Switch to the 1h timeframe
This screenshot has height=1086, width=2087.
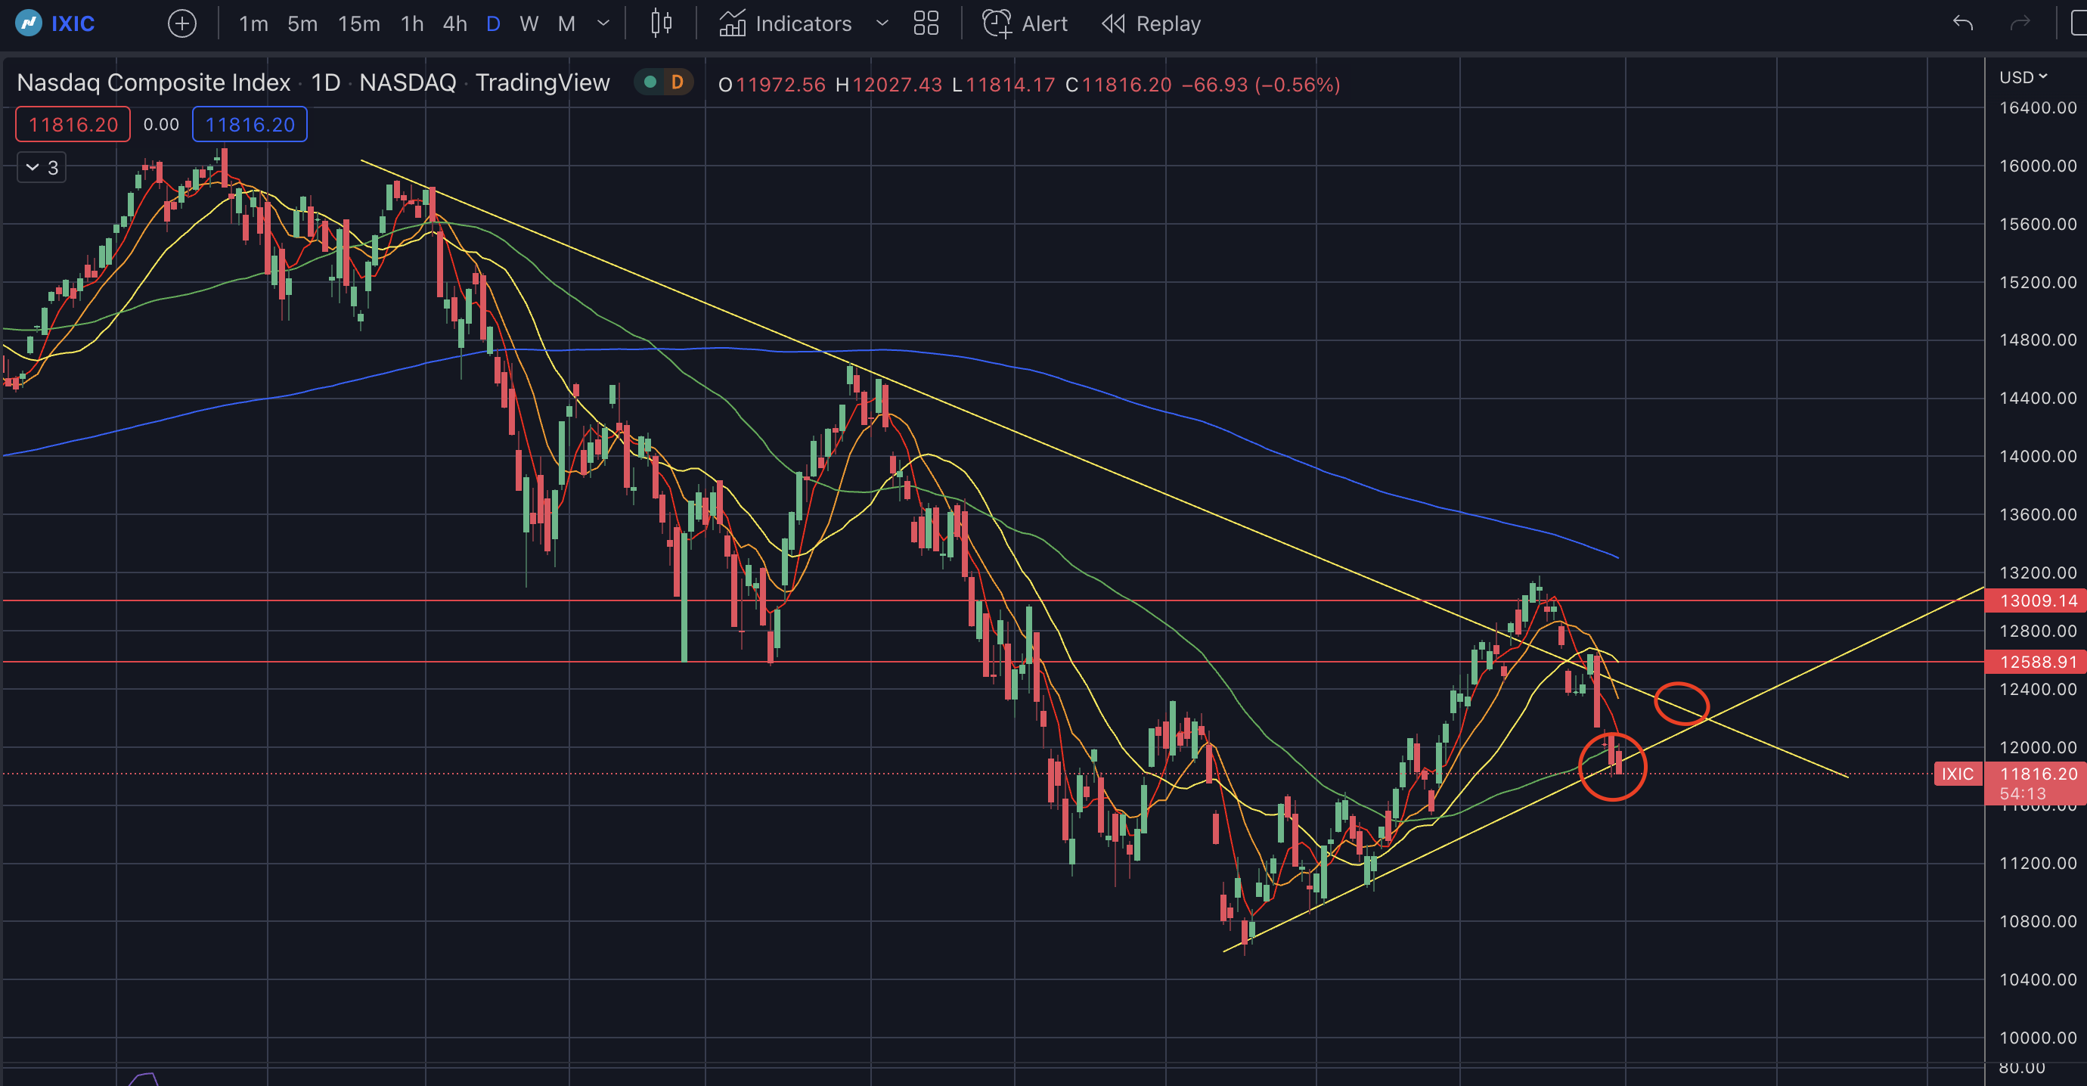click(x=411, y=23)
